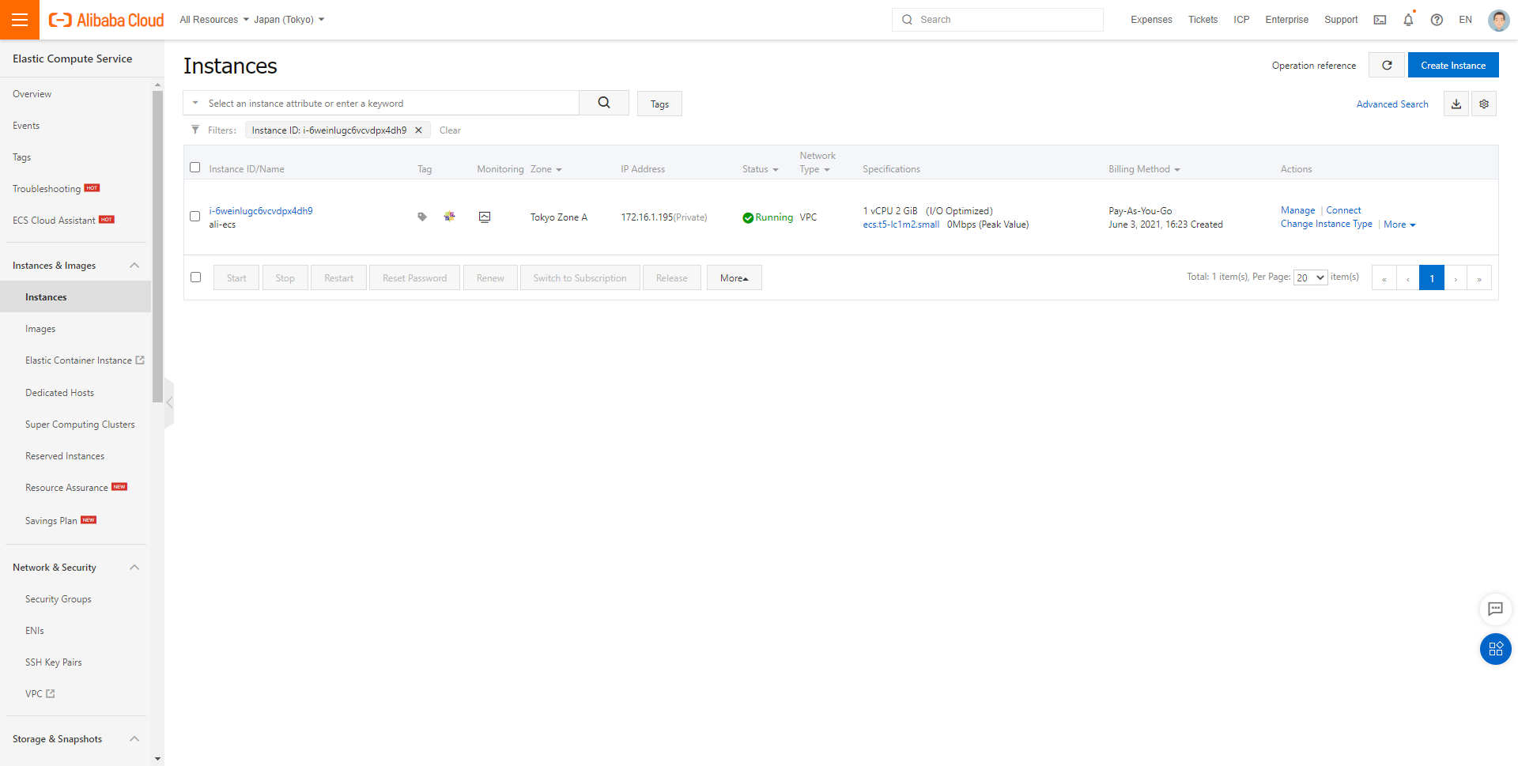
Task: Open the Support menu
Action: pos(1341,20)
